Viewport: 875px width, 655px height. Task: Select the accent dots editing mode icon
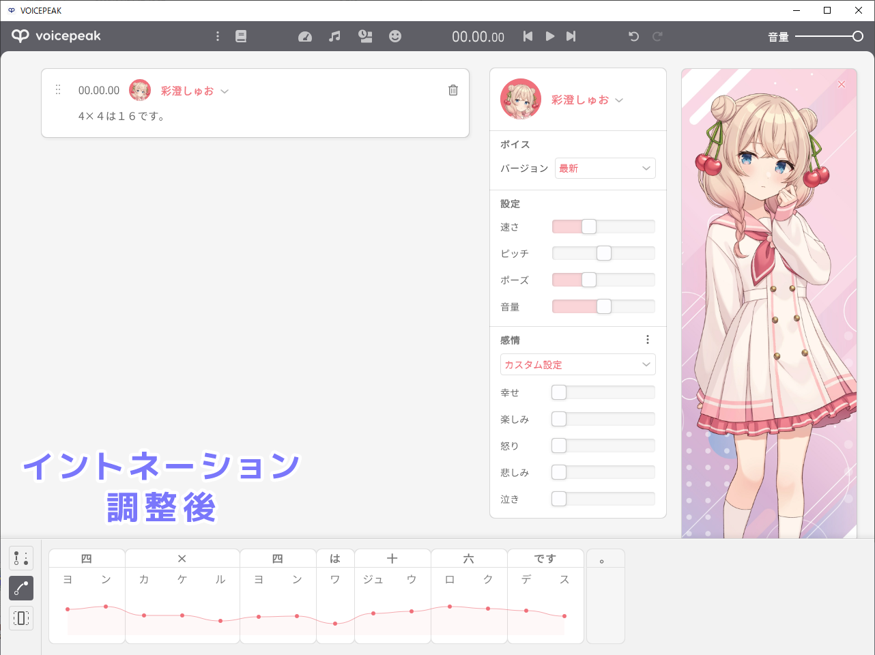pyautogui.click(x=21, y=558)
